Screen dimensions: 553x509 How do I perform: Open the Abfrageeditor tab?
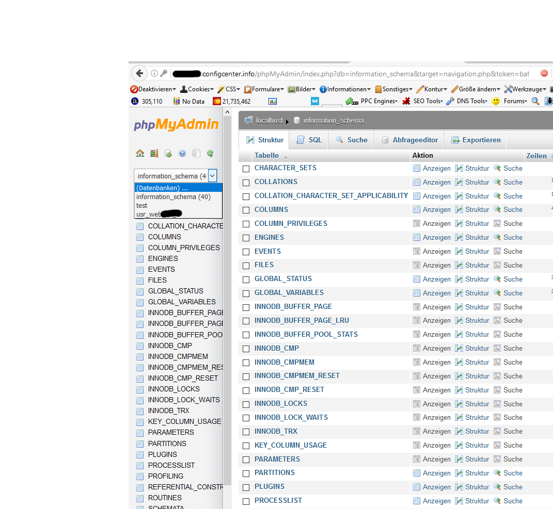409,140
